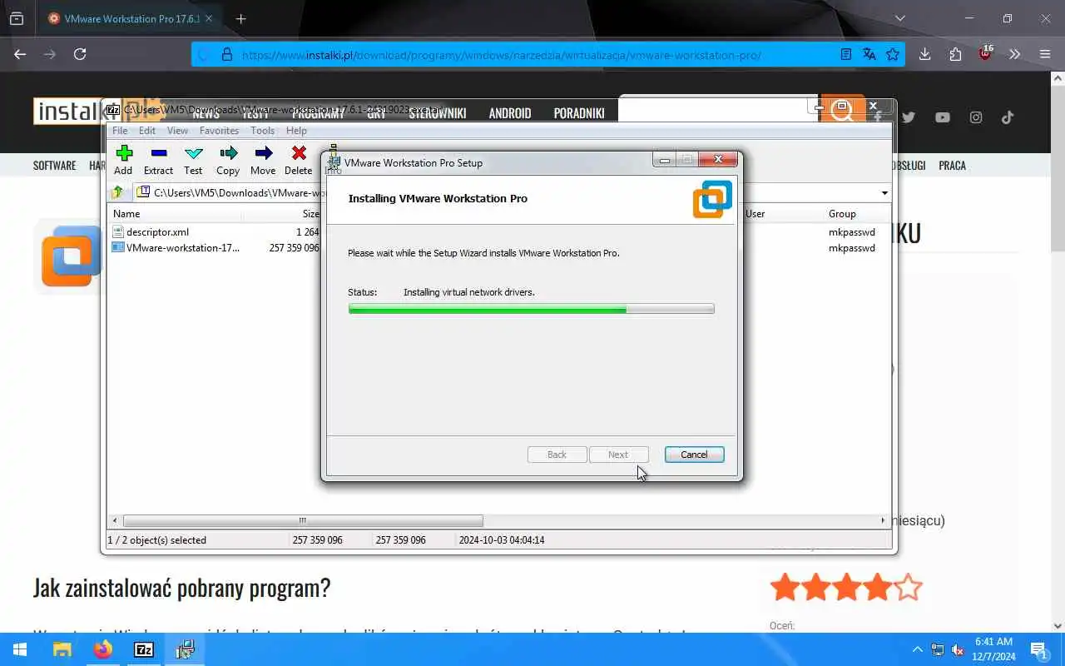Click translate page icon
The width and height of the screenshot is (1065, 666).
[869, 54]
